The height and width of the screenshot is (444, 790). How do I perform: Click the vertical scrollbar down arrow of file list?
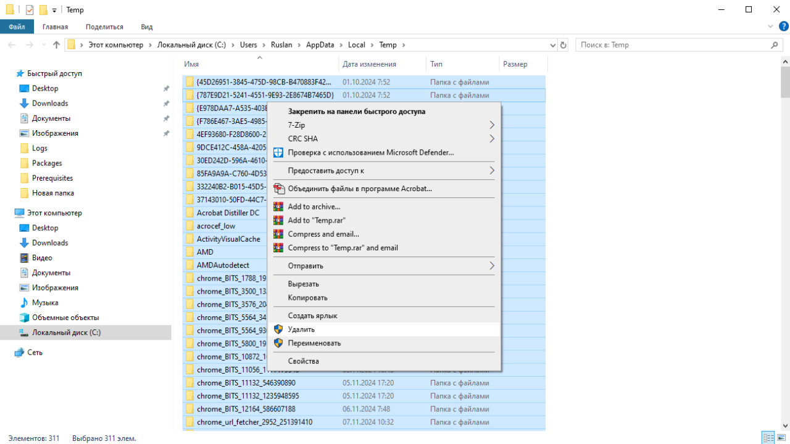point(785,425)
